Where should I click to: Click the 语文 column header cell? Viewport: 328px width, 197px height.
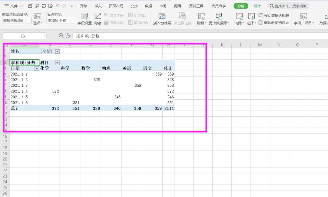click(152, 68)
